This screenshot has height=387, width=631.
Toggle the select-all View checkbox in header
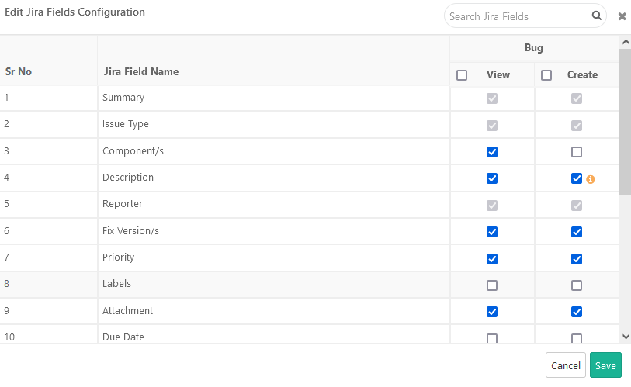click(x=462, y=75)
